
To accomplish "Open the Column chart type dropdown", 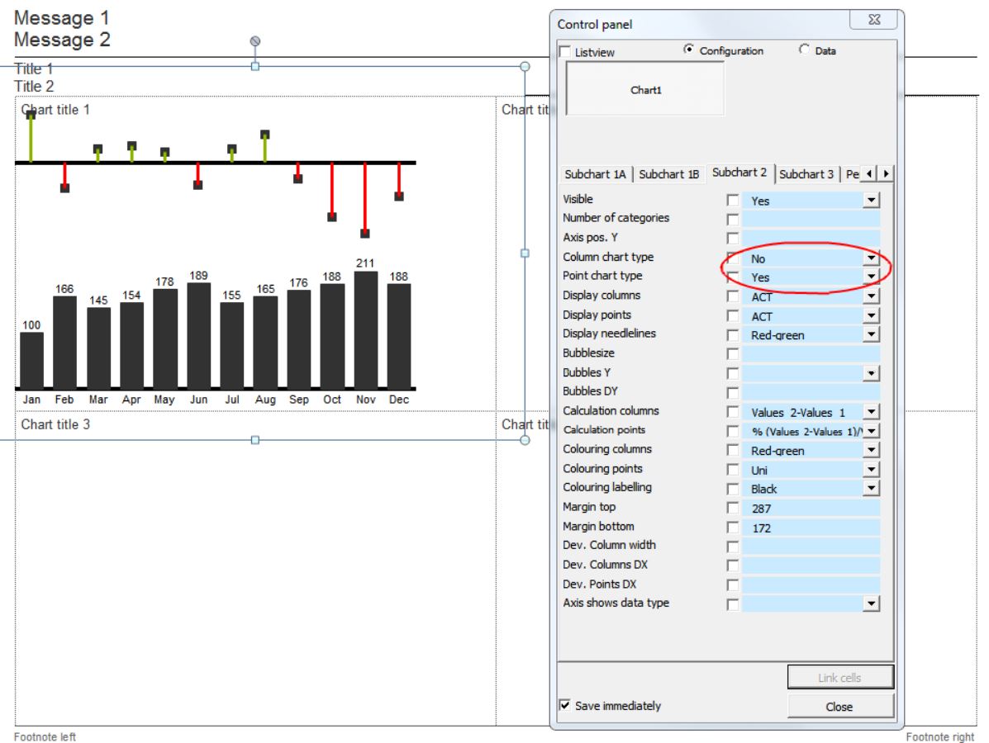I will 871,258.
